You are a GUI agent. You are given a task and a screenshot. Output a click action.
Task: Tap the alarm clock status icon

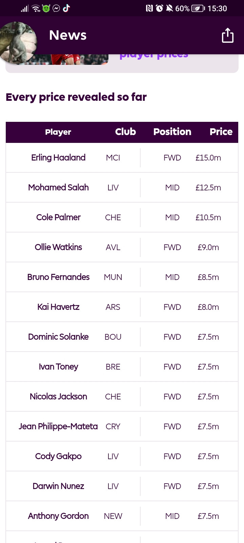click(x=159, y=8)
